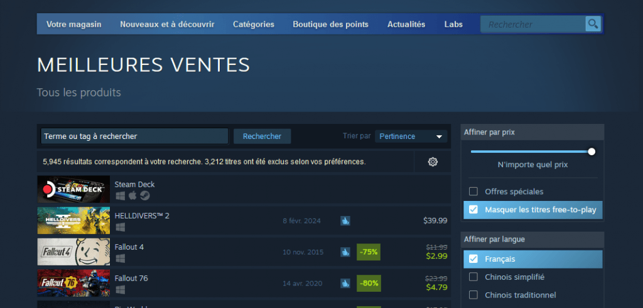Click the price range slider handle
The height and width of the screenshot is (308, 643).
pyautogui.click(x=592, y=151)
